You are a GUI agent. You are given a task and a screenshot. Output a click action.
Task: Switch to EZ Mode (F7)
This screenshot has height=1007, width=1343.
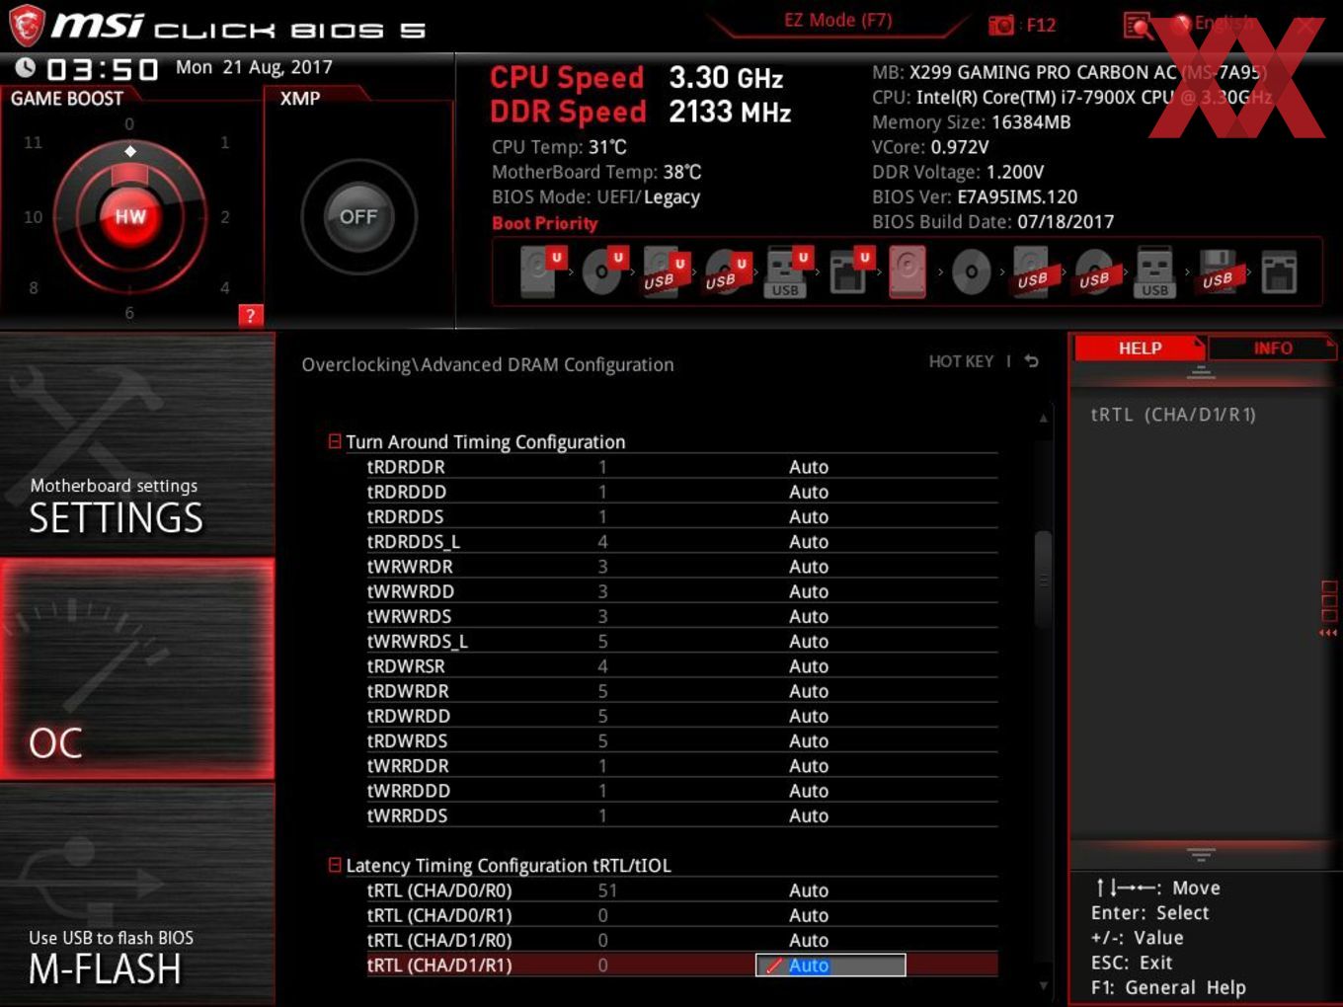[x=838, y=21]
